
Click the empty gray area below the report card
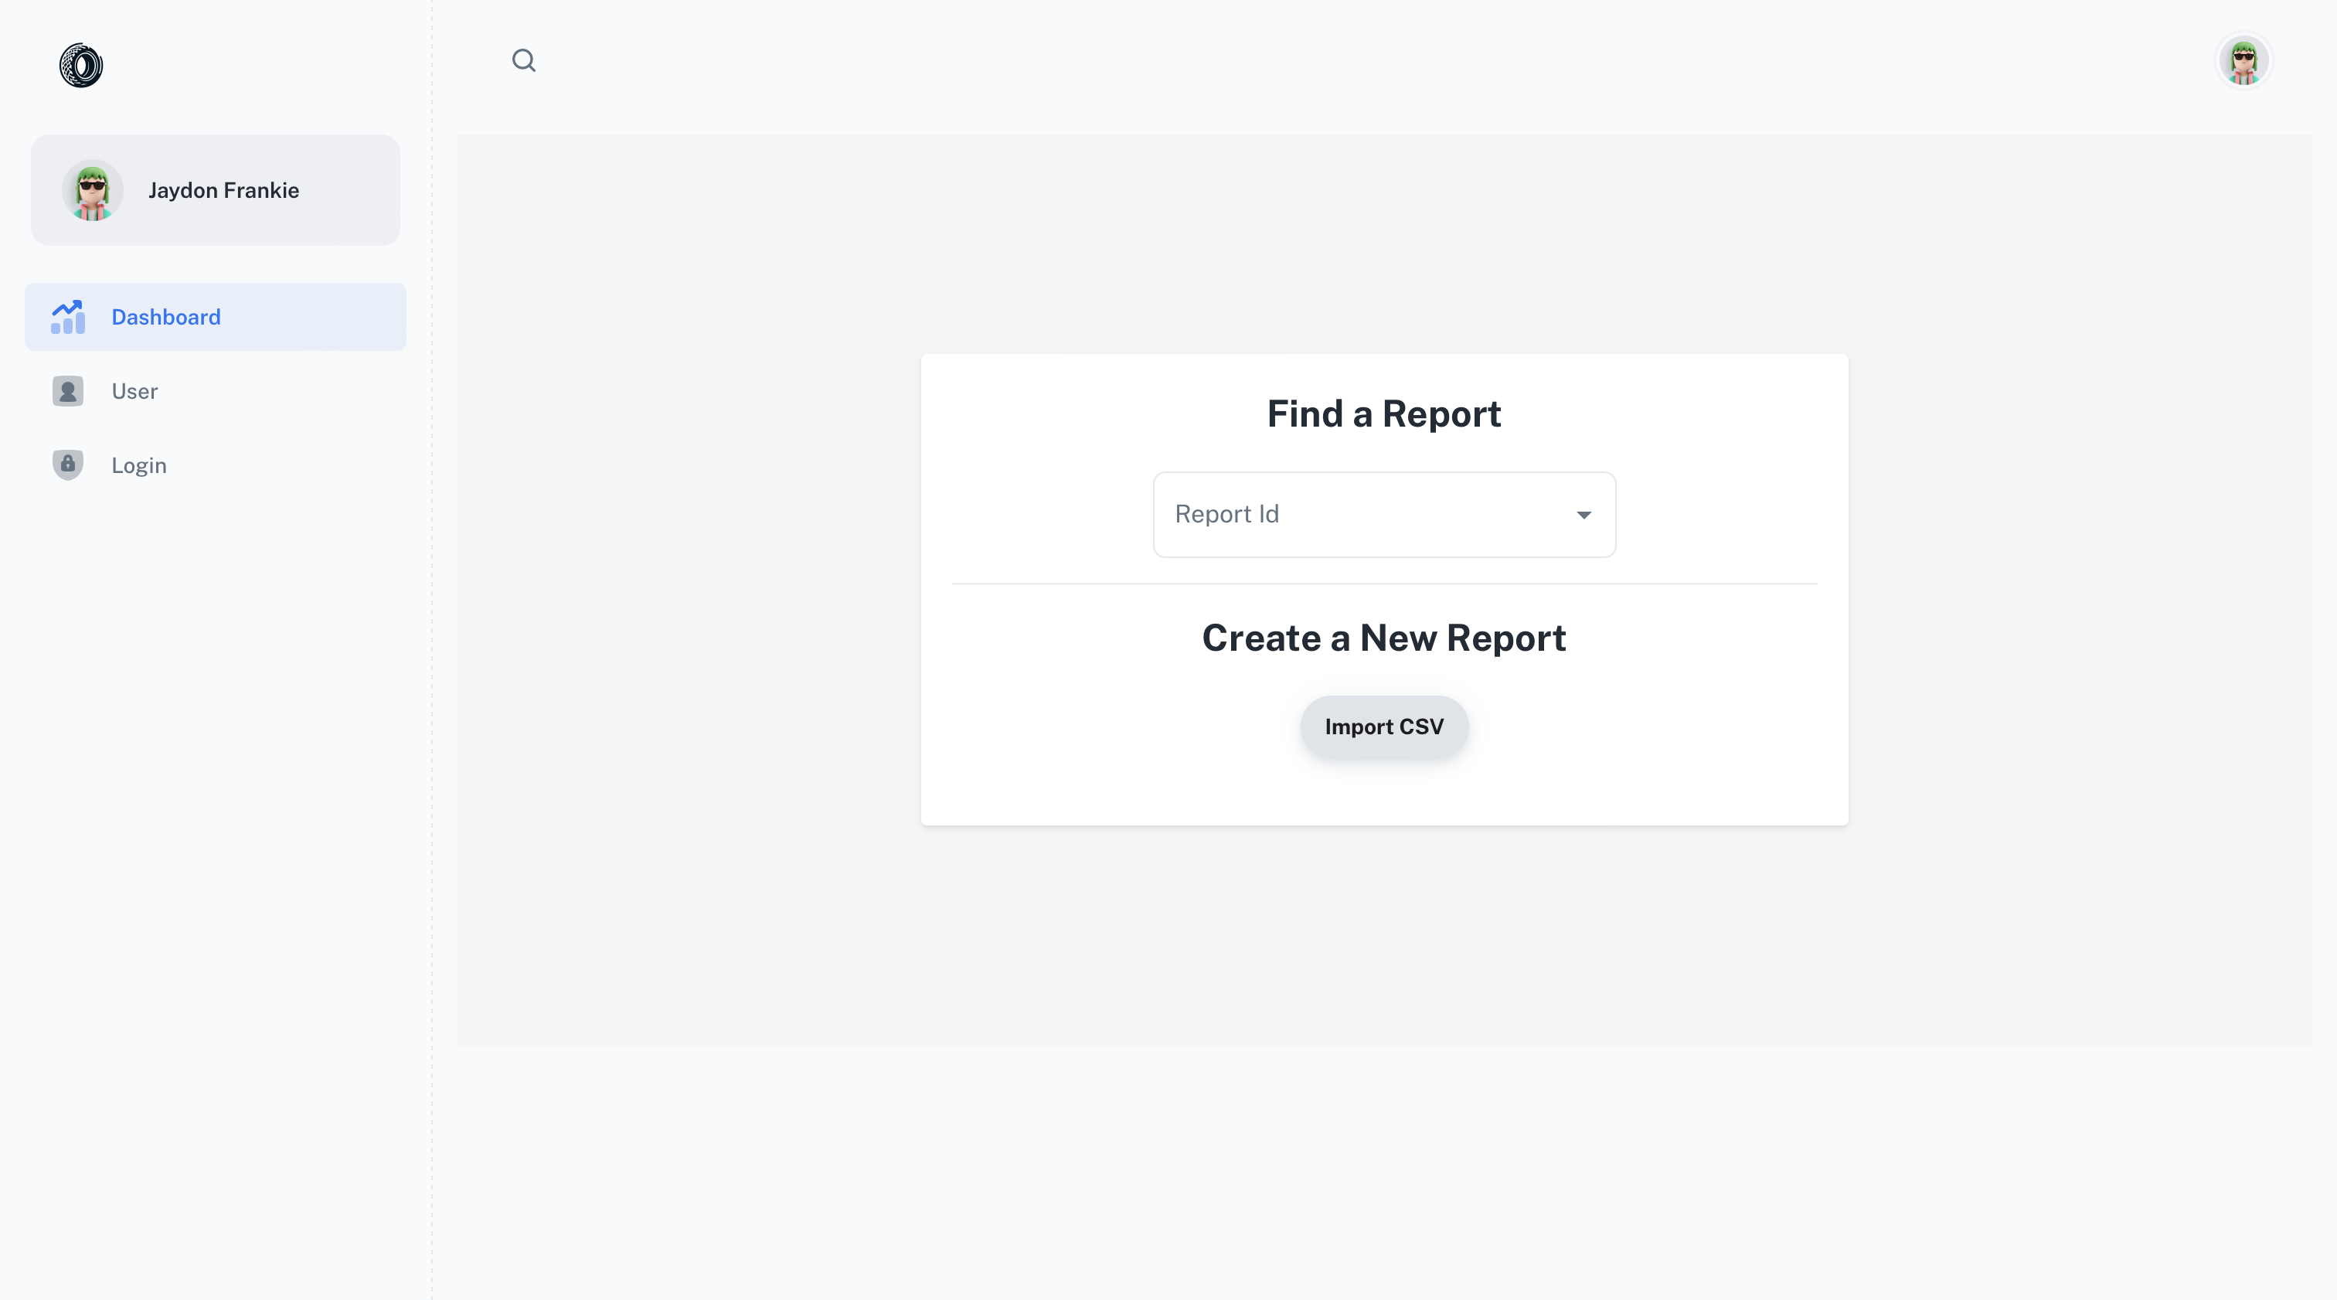(1383, 934)
